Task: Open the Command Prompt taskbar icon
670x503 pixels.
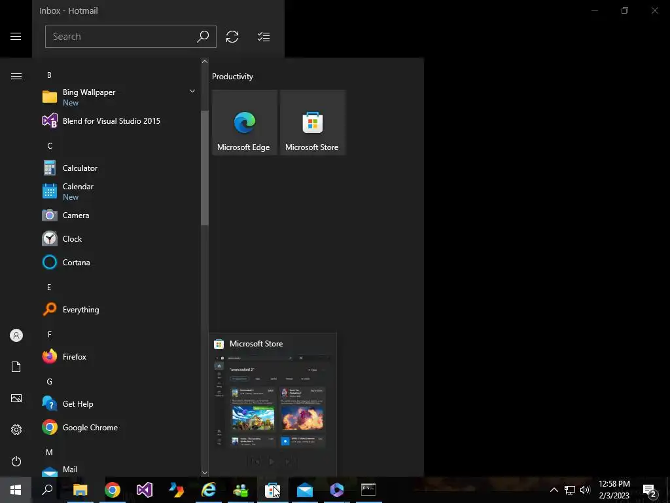Action: coord(368,490)
